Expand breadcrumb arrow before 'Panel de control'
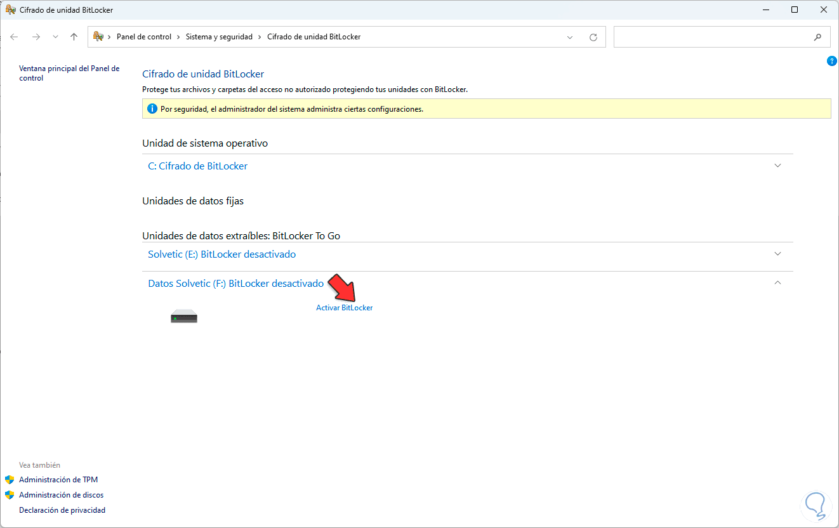 (x=109, y=37)
